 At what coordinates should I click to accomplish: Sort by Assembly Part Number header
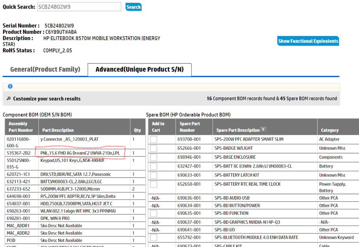[x=21, y=127]
